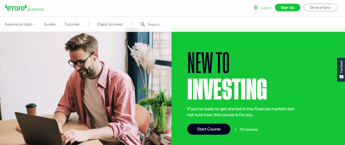Viewport: 345px width, 145px height.
Task: Click the hero photo of man with laptop
Action: tap(86, 88)
